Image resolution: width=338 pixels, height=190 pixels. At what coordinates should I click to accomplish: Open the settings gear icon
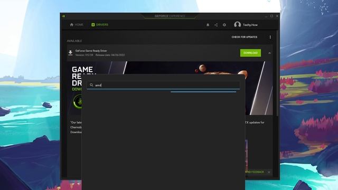coord(224,25)
